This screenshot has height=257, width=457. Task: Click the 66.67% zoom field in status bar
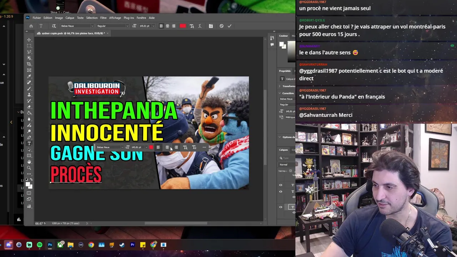point(40,223)
